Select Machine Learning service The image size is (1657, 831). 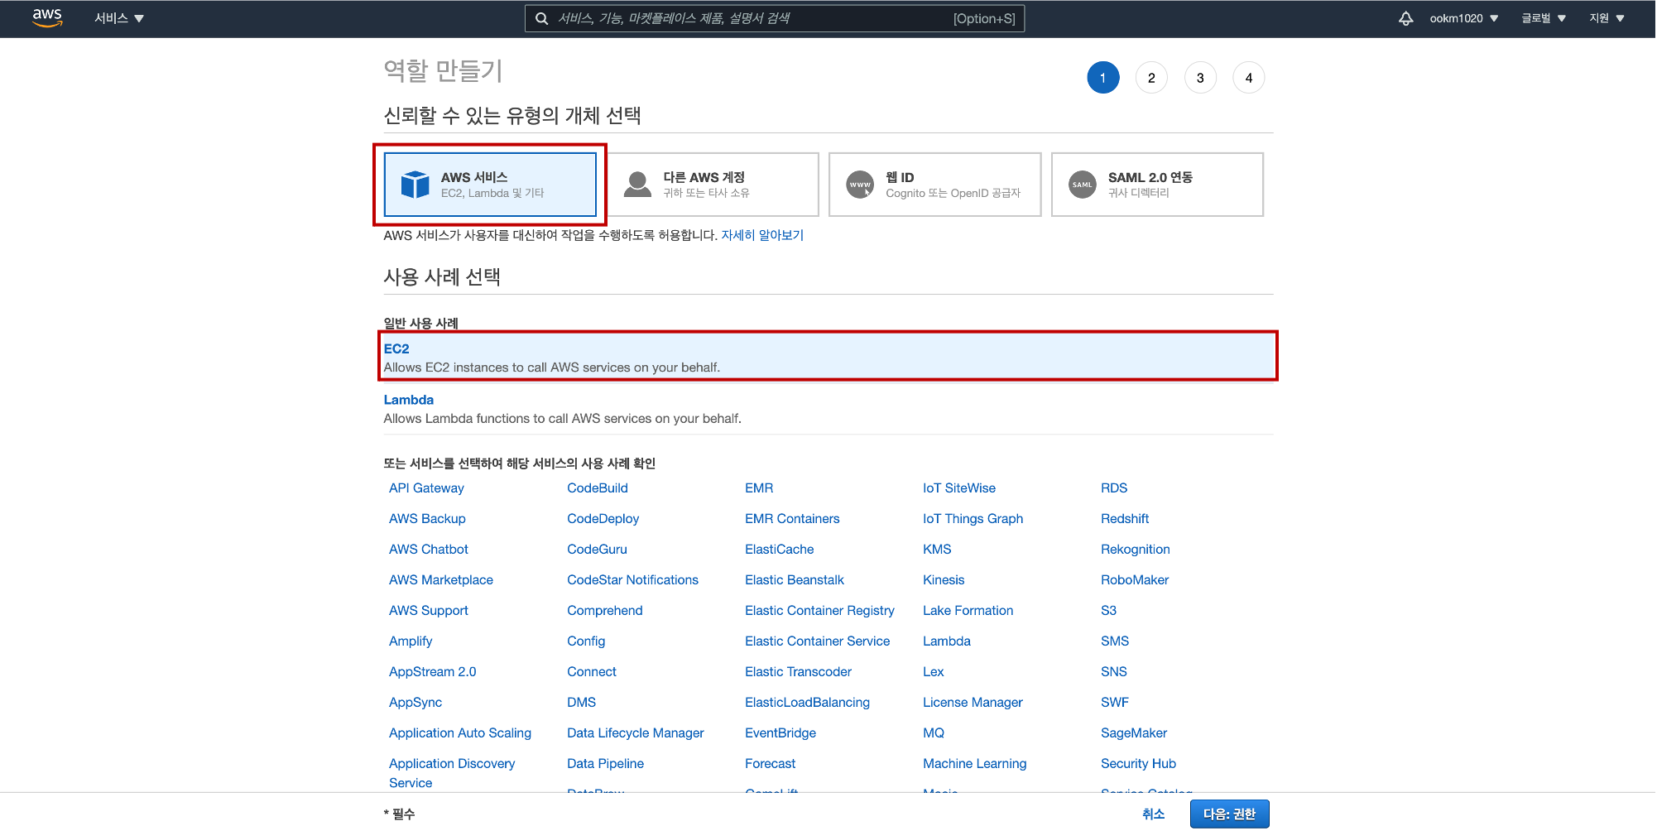(975, 764)
